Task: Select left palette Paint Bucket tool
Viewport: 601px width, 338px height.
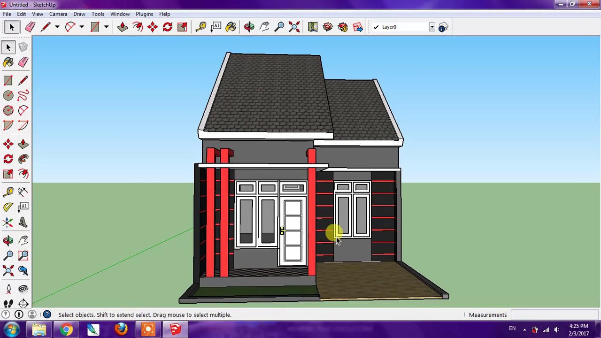Action: [8, 62]
